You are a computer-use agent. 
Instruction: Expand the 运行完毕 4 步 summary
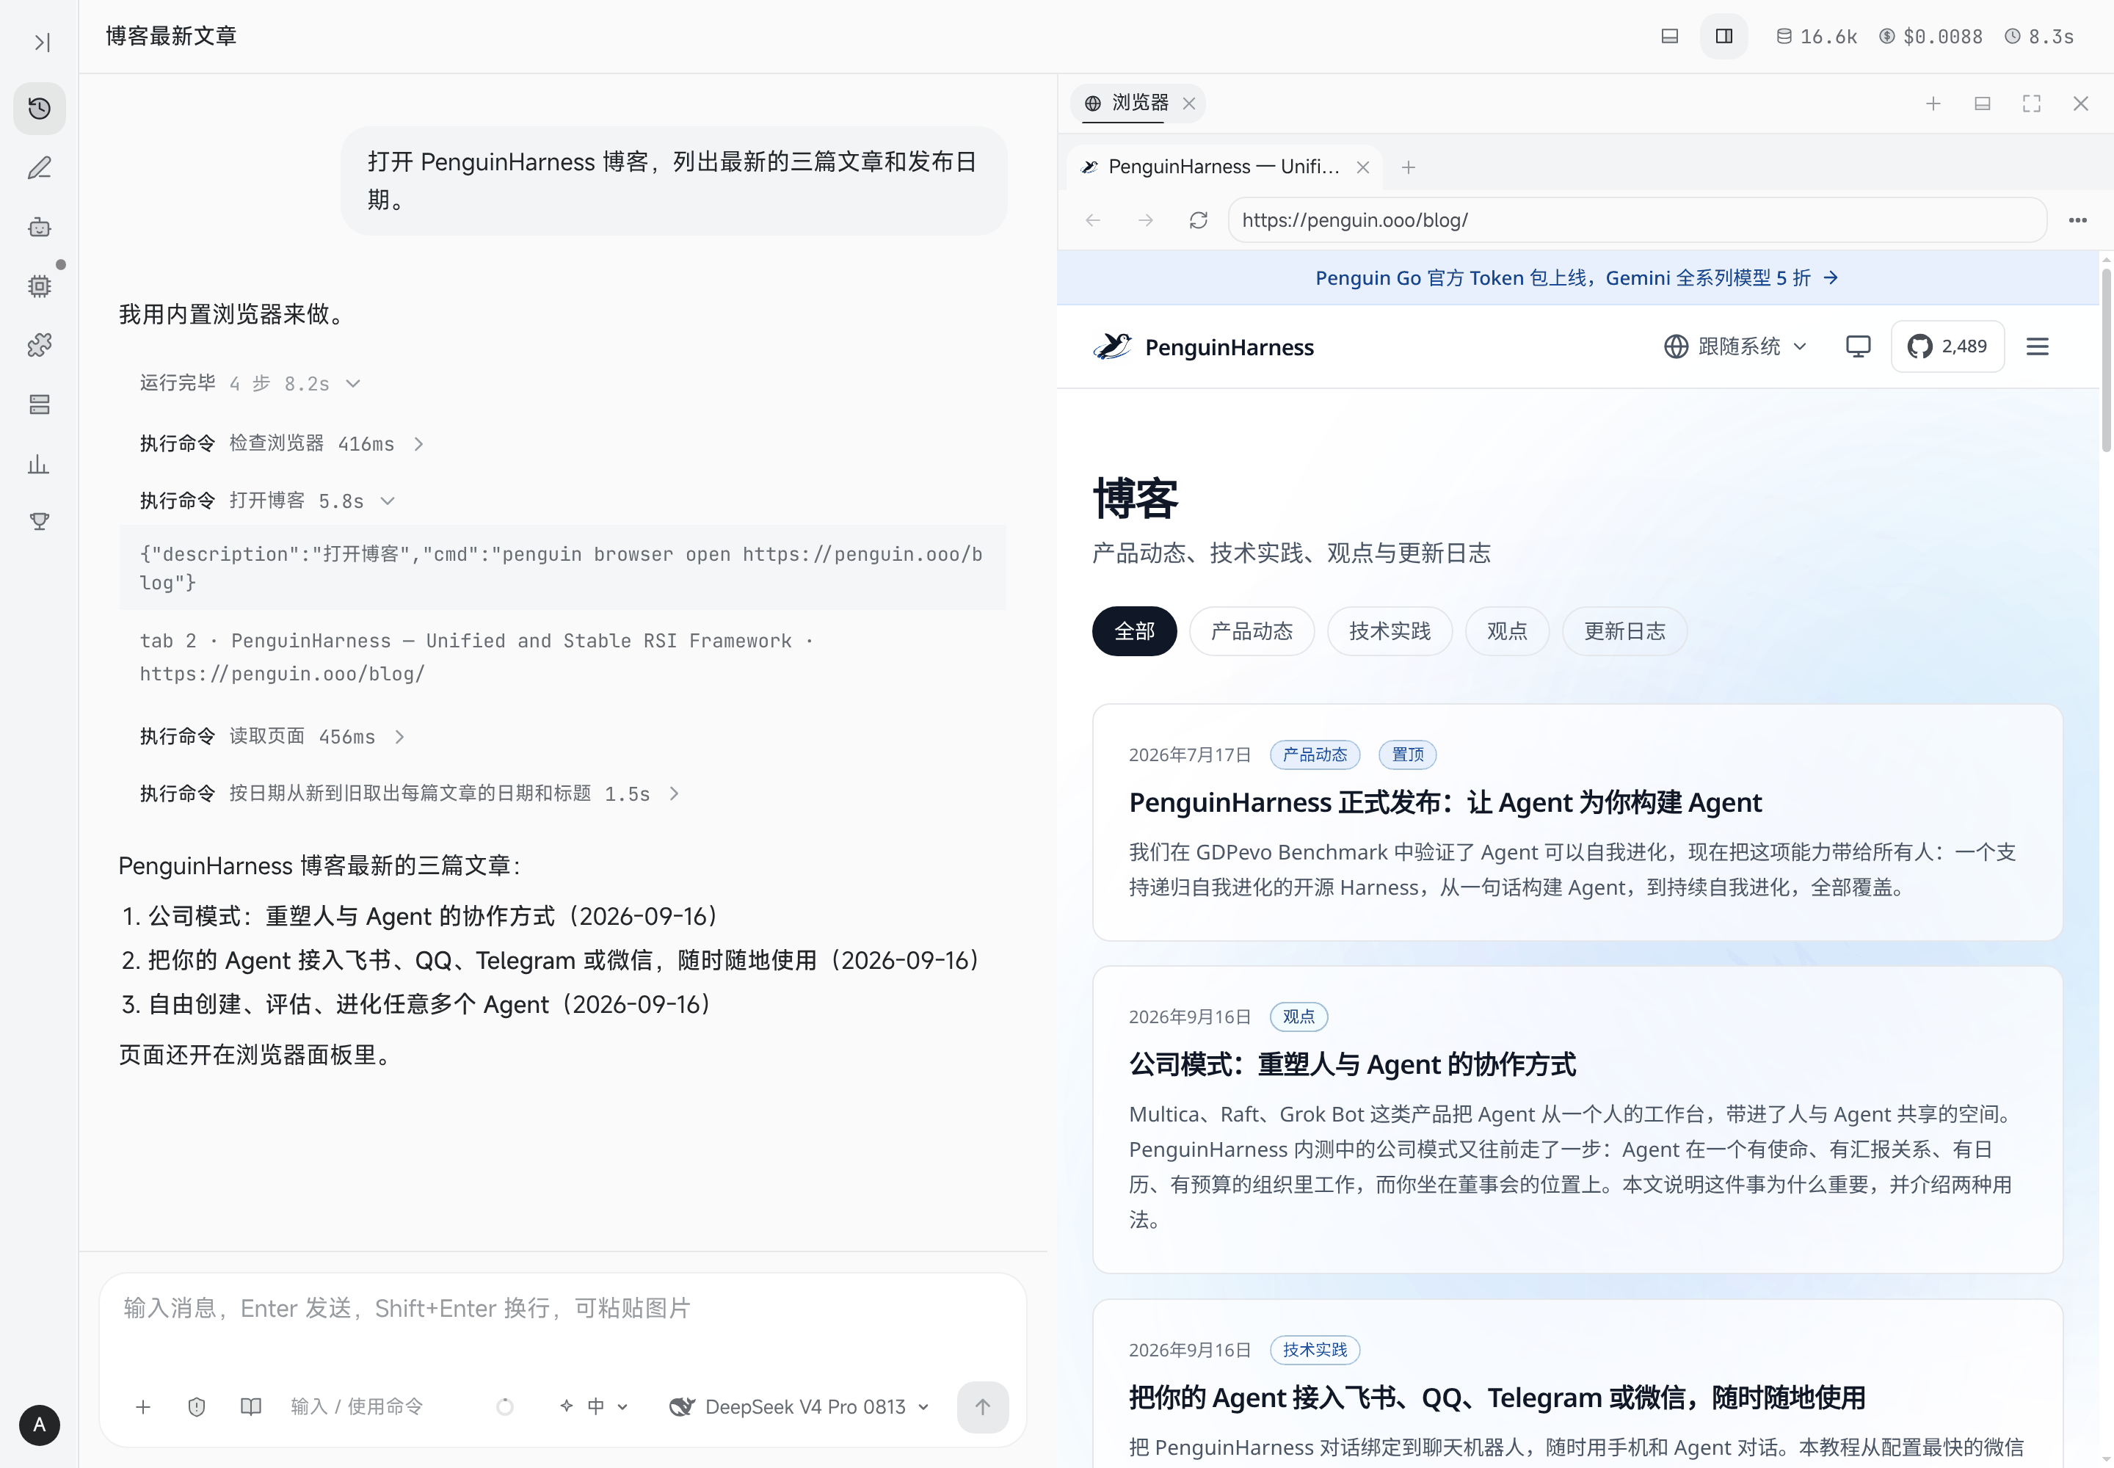pos(250,384)
